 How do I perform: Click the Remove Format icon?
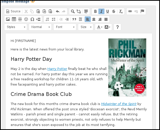click(x=121, y=11)
